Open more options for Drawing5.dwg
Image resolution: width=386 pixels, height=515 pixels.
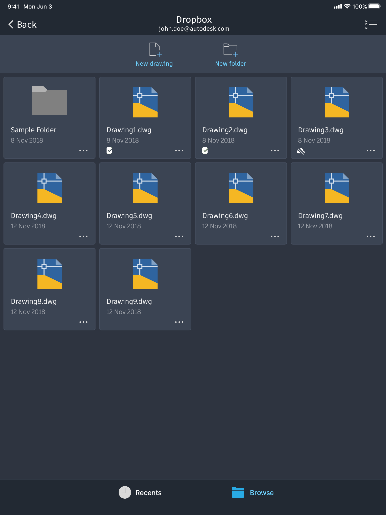(179, 236)
